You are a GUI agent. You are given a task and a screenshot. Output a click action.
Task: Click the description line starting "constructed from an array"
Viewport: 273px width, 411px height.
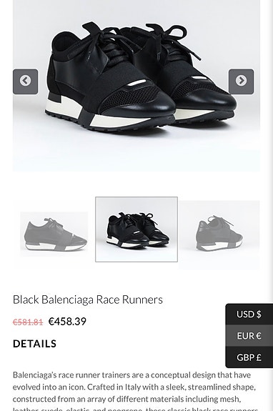pyautogui.click(x=126, y=399)
